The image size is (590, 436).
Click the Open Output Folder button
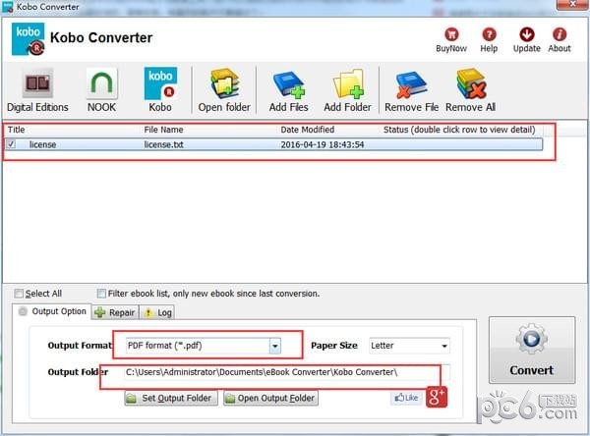click(x=271, y=398)
